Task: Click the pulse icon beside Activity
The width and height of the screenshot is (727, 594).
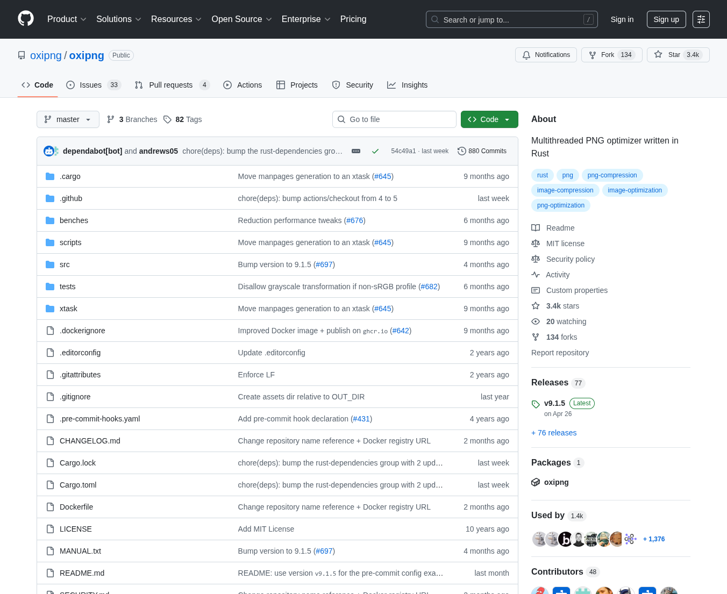Action: 536,275
